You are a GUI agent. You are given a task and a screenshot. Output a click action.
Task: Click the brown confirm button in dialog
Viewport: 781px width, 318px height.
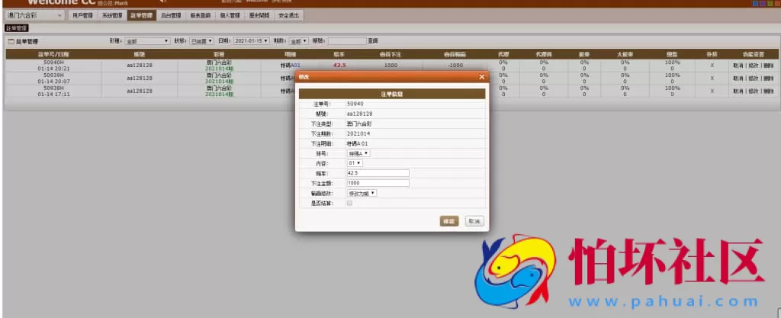(x=449, y=221)
